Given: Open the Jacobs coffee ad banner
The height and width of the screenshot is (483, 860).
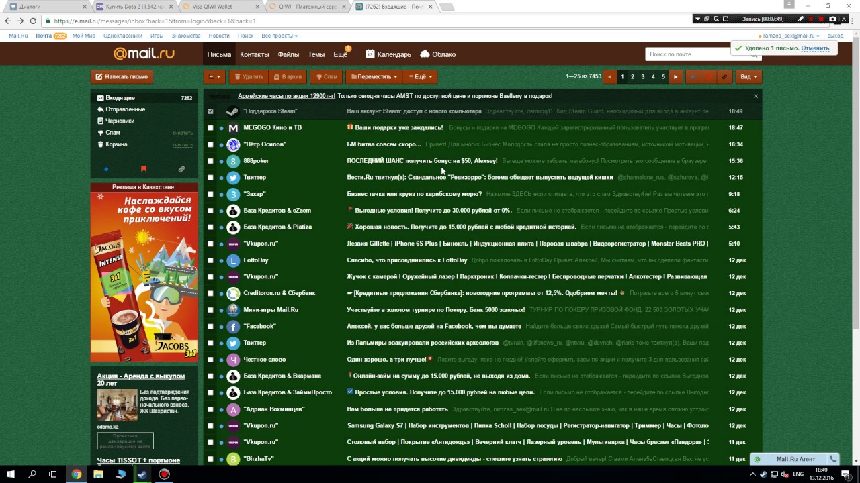Looking at the screenshot, I should tap(144, 277).
